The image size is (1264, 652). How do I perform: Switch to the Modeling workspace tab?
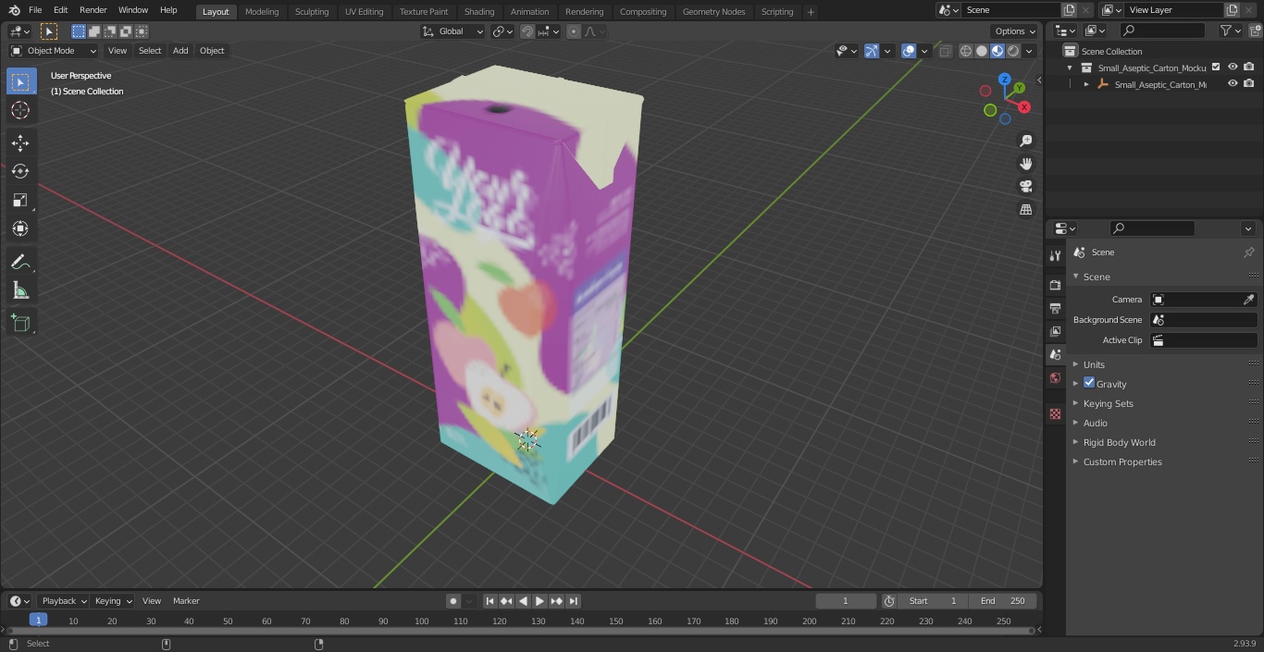point(262,12)
